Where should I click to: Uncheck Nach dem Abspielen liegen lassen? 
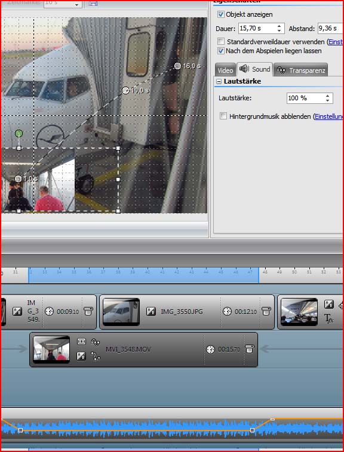pyautogui.click(x=221, y=51)
